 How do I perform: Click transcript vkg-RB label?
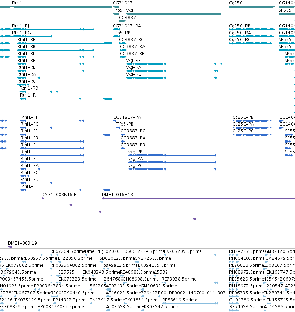(x=133, y=61)
